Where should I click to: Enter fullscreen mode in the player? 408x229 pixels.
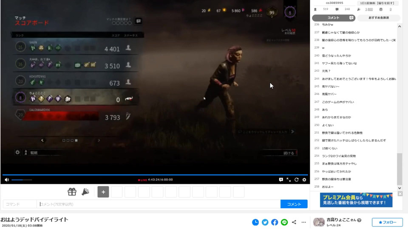tap(289, 180)
